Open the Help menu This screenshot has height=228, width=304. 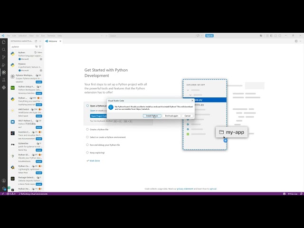pos(59,36)
